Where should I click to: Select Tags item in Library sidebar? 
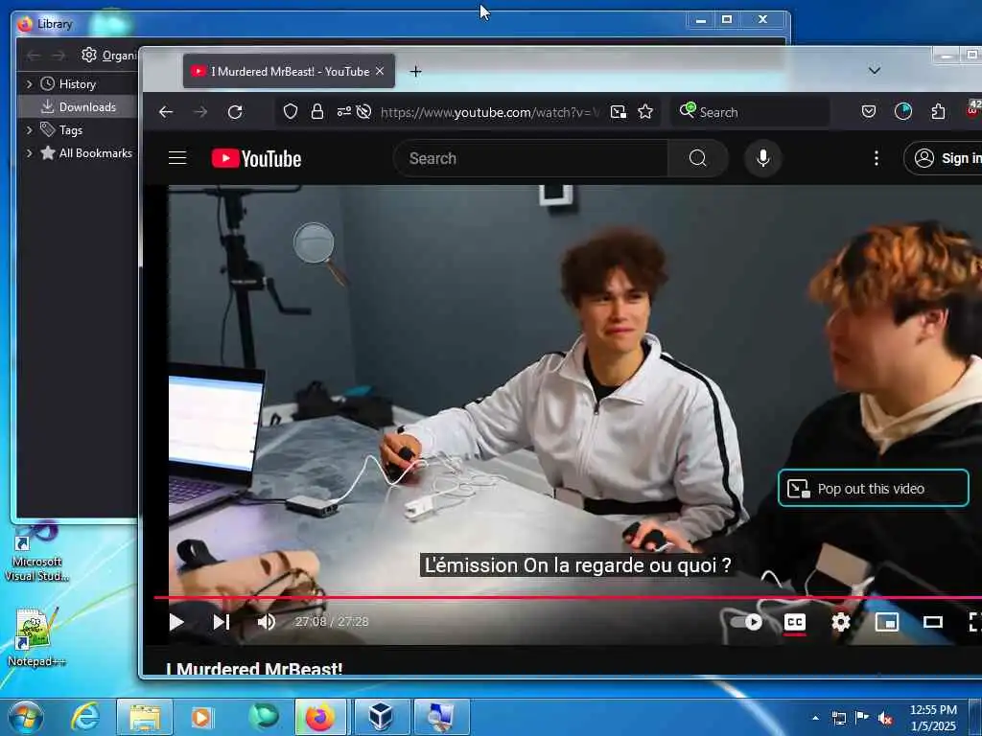(x=71, y=130)
